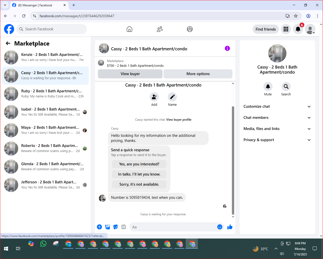Image resolution: width=323 pixels, height=259 pixels.
Task: Bookmark this tab with star icon
Action: 296,16
